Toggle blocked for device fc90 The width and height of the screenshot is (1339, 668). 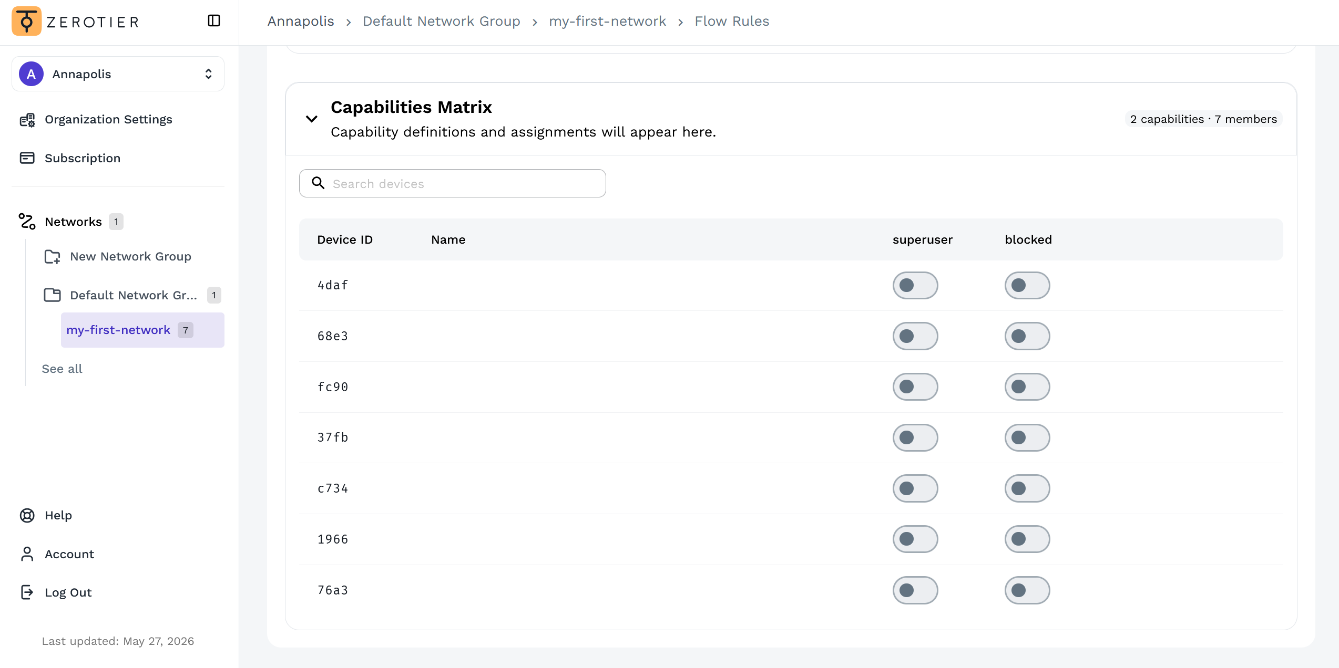tap(1027, 387)
